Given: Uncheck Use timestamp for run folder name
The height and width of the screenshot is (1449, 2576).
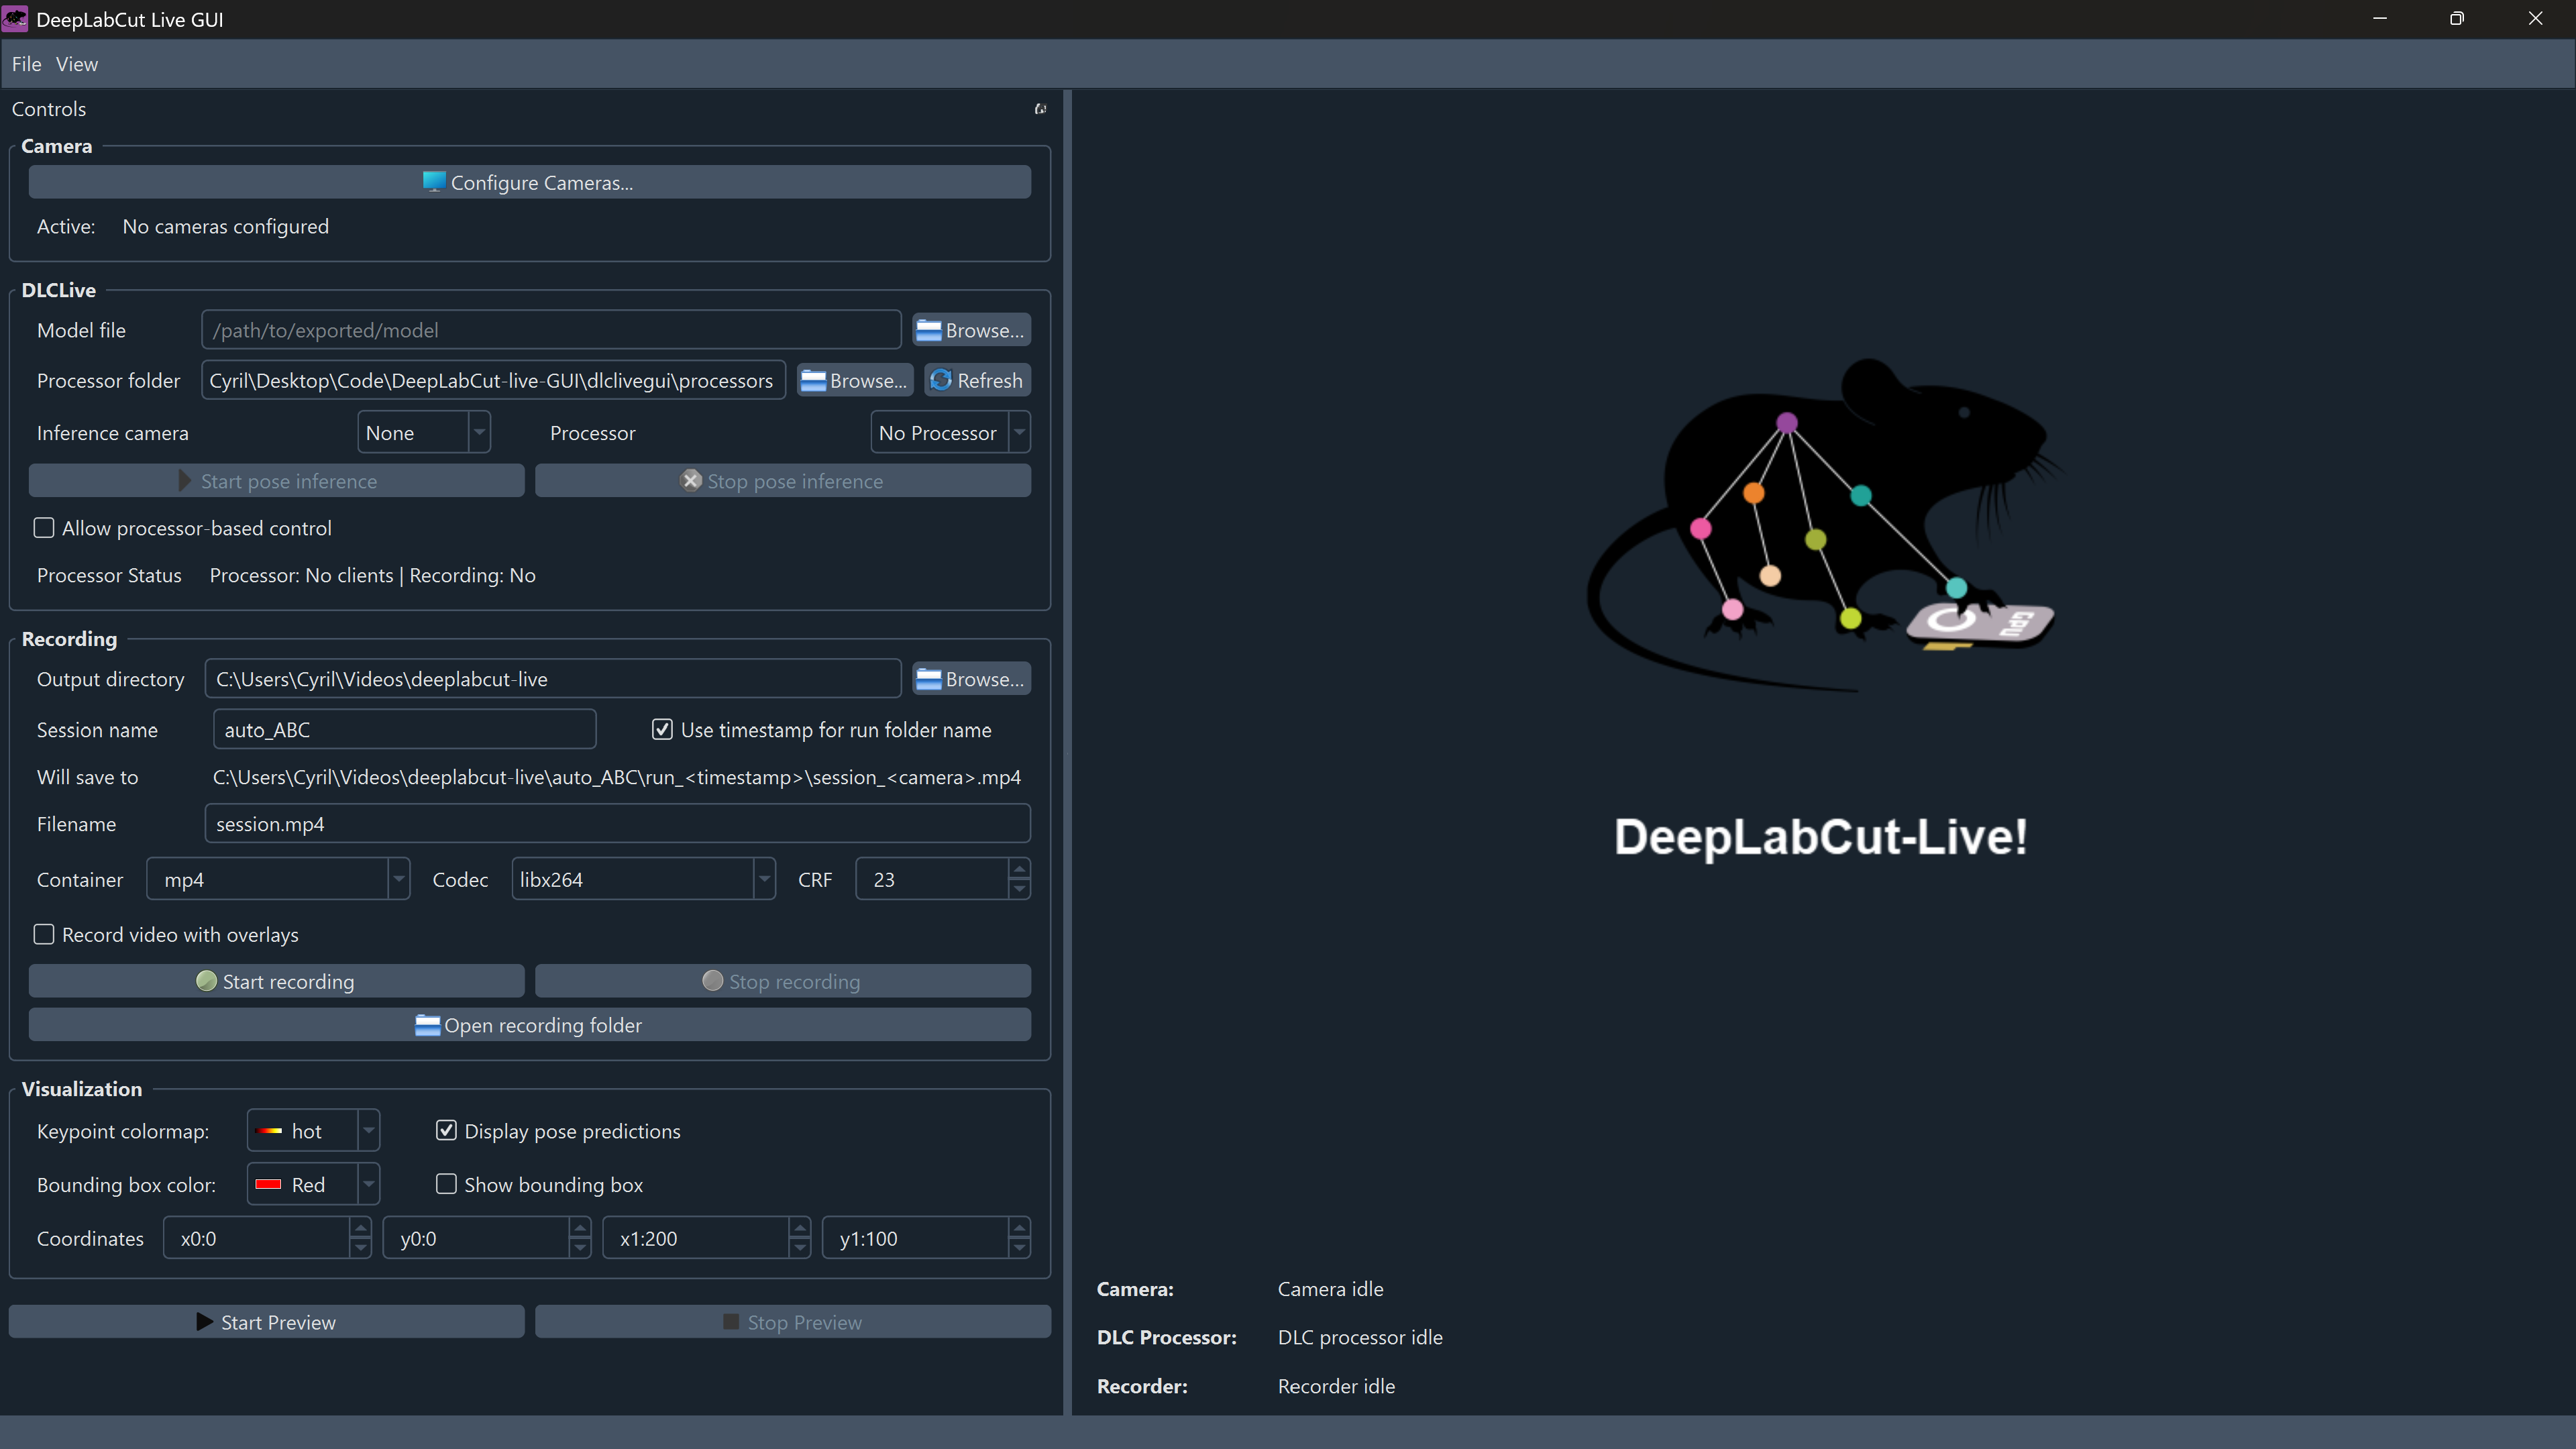Looking at the screenshot, I should [662, 730].
